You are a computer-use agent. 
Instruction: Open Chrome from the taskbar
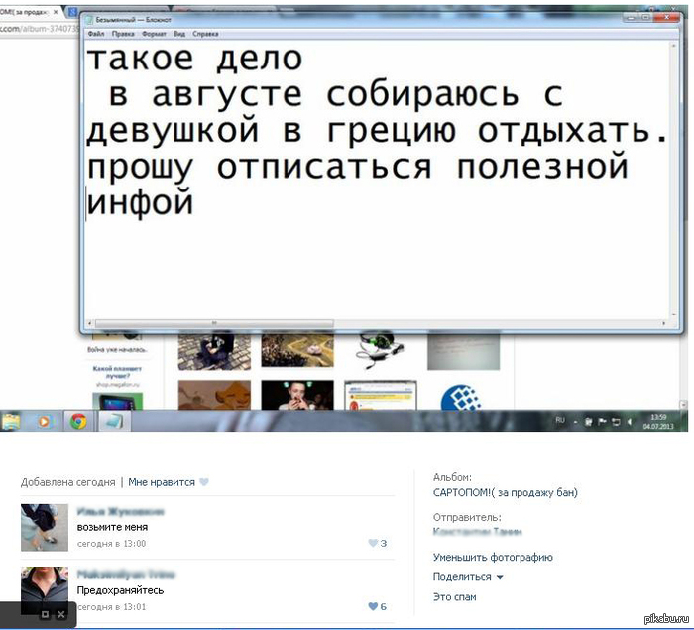[77, 421]
